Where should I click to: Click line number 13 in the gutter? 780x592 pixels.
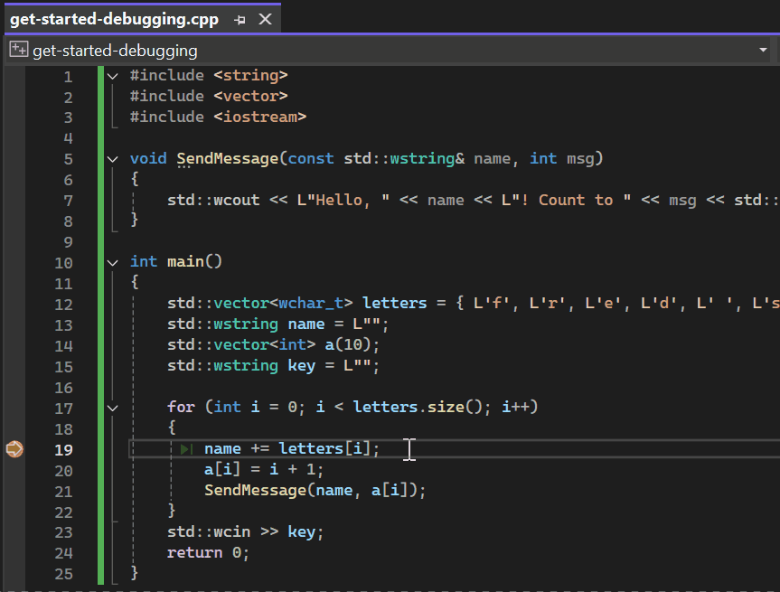(x=63, y=324)
